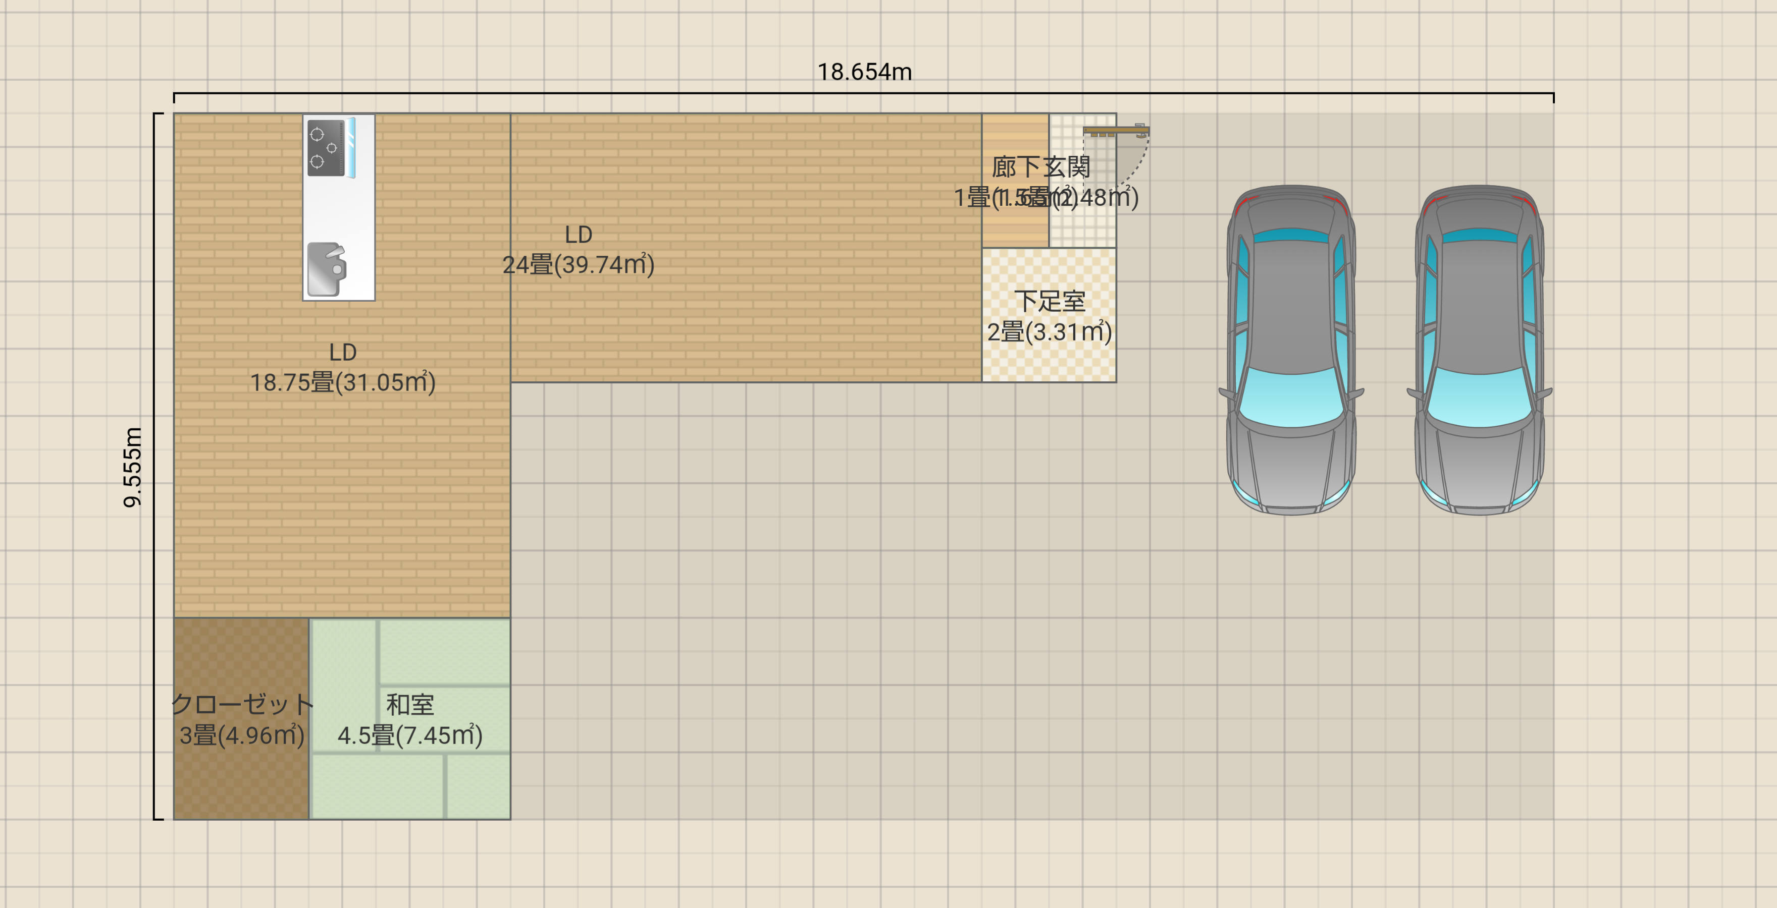
Task: Select the left parked car
Action: click(x=1291, y=350)
